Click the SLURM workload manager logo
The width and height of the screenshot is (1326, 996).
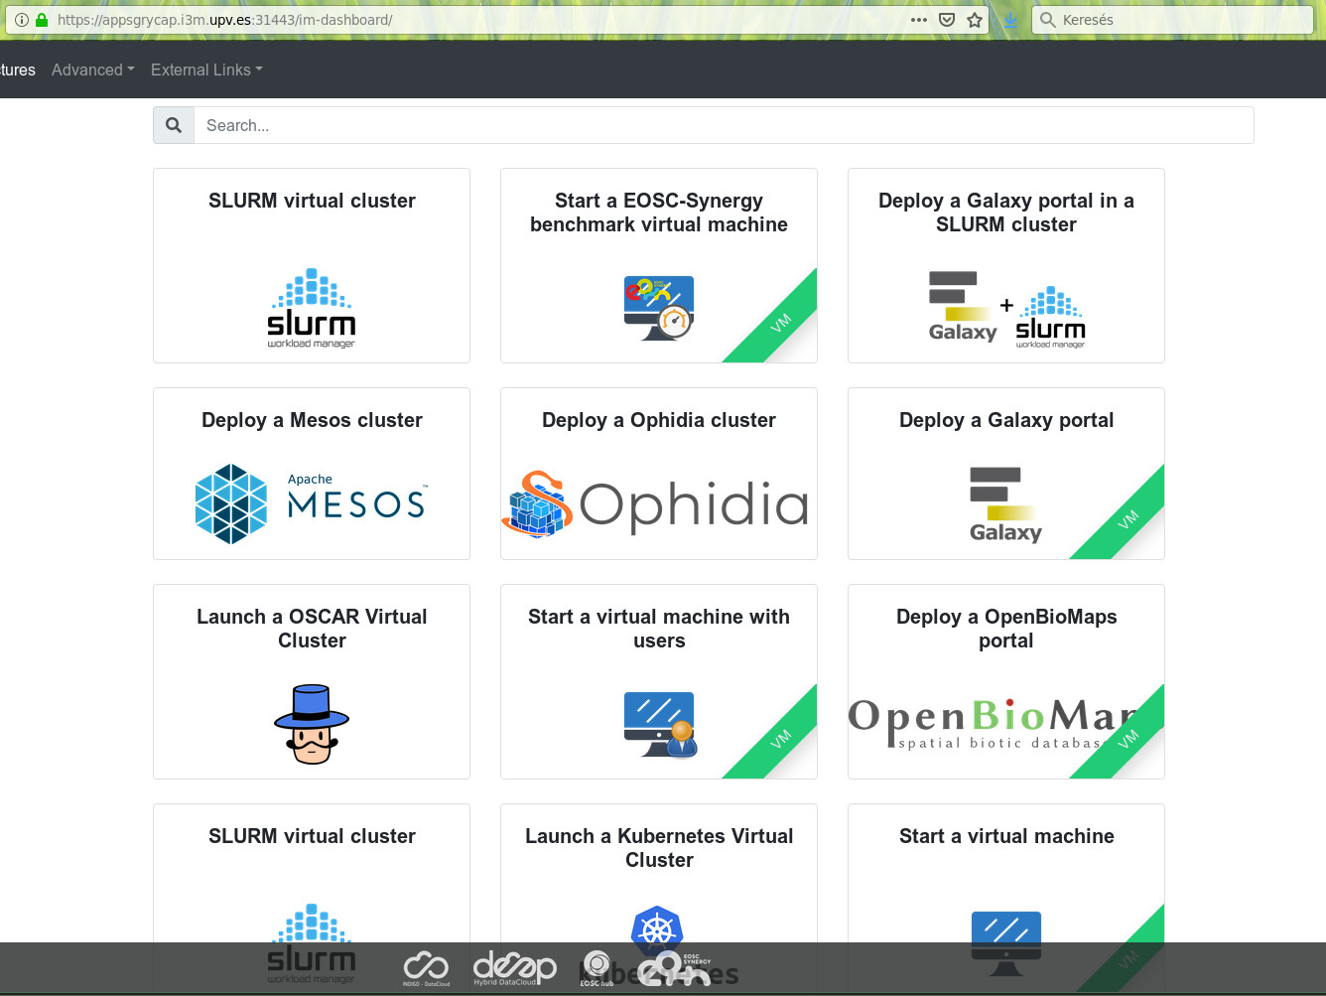pyautogui.click(x=311, y=307)
